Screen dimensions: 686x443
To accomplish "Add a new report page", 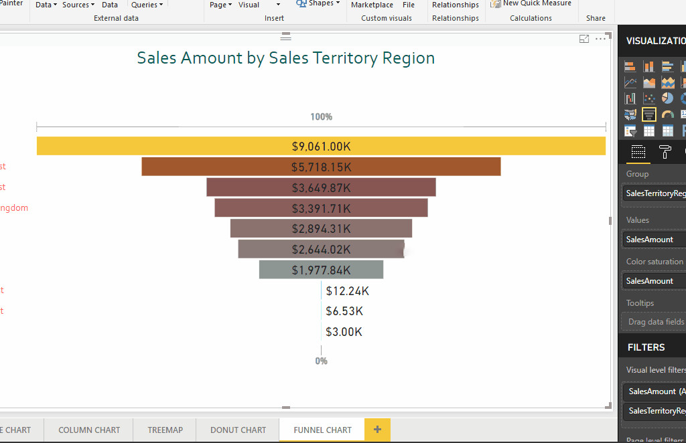I will (377, 430).
